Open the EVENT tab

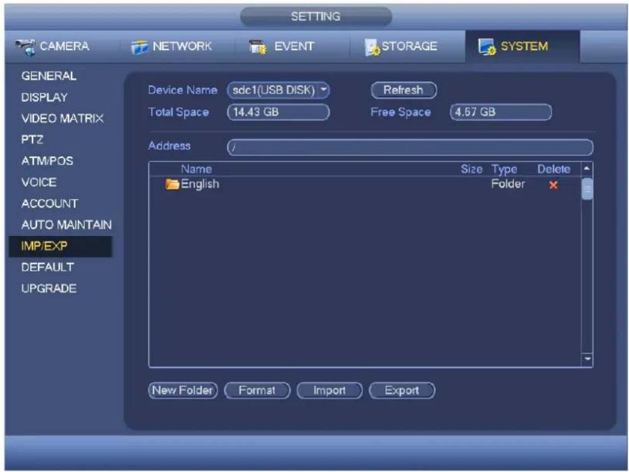tap(281, 46)
